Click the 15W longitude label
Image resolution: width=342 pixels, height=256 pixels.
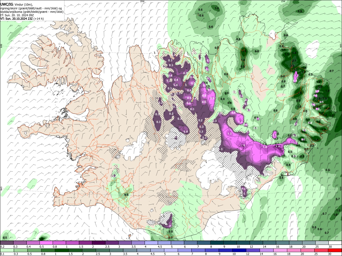click(x=283, y=1)
